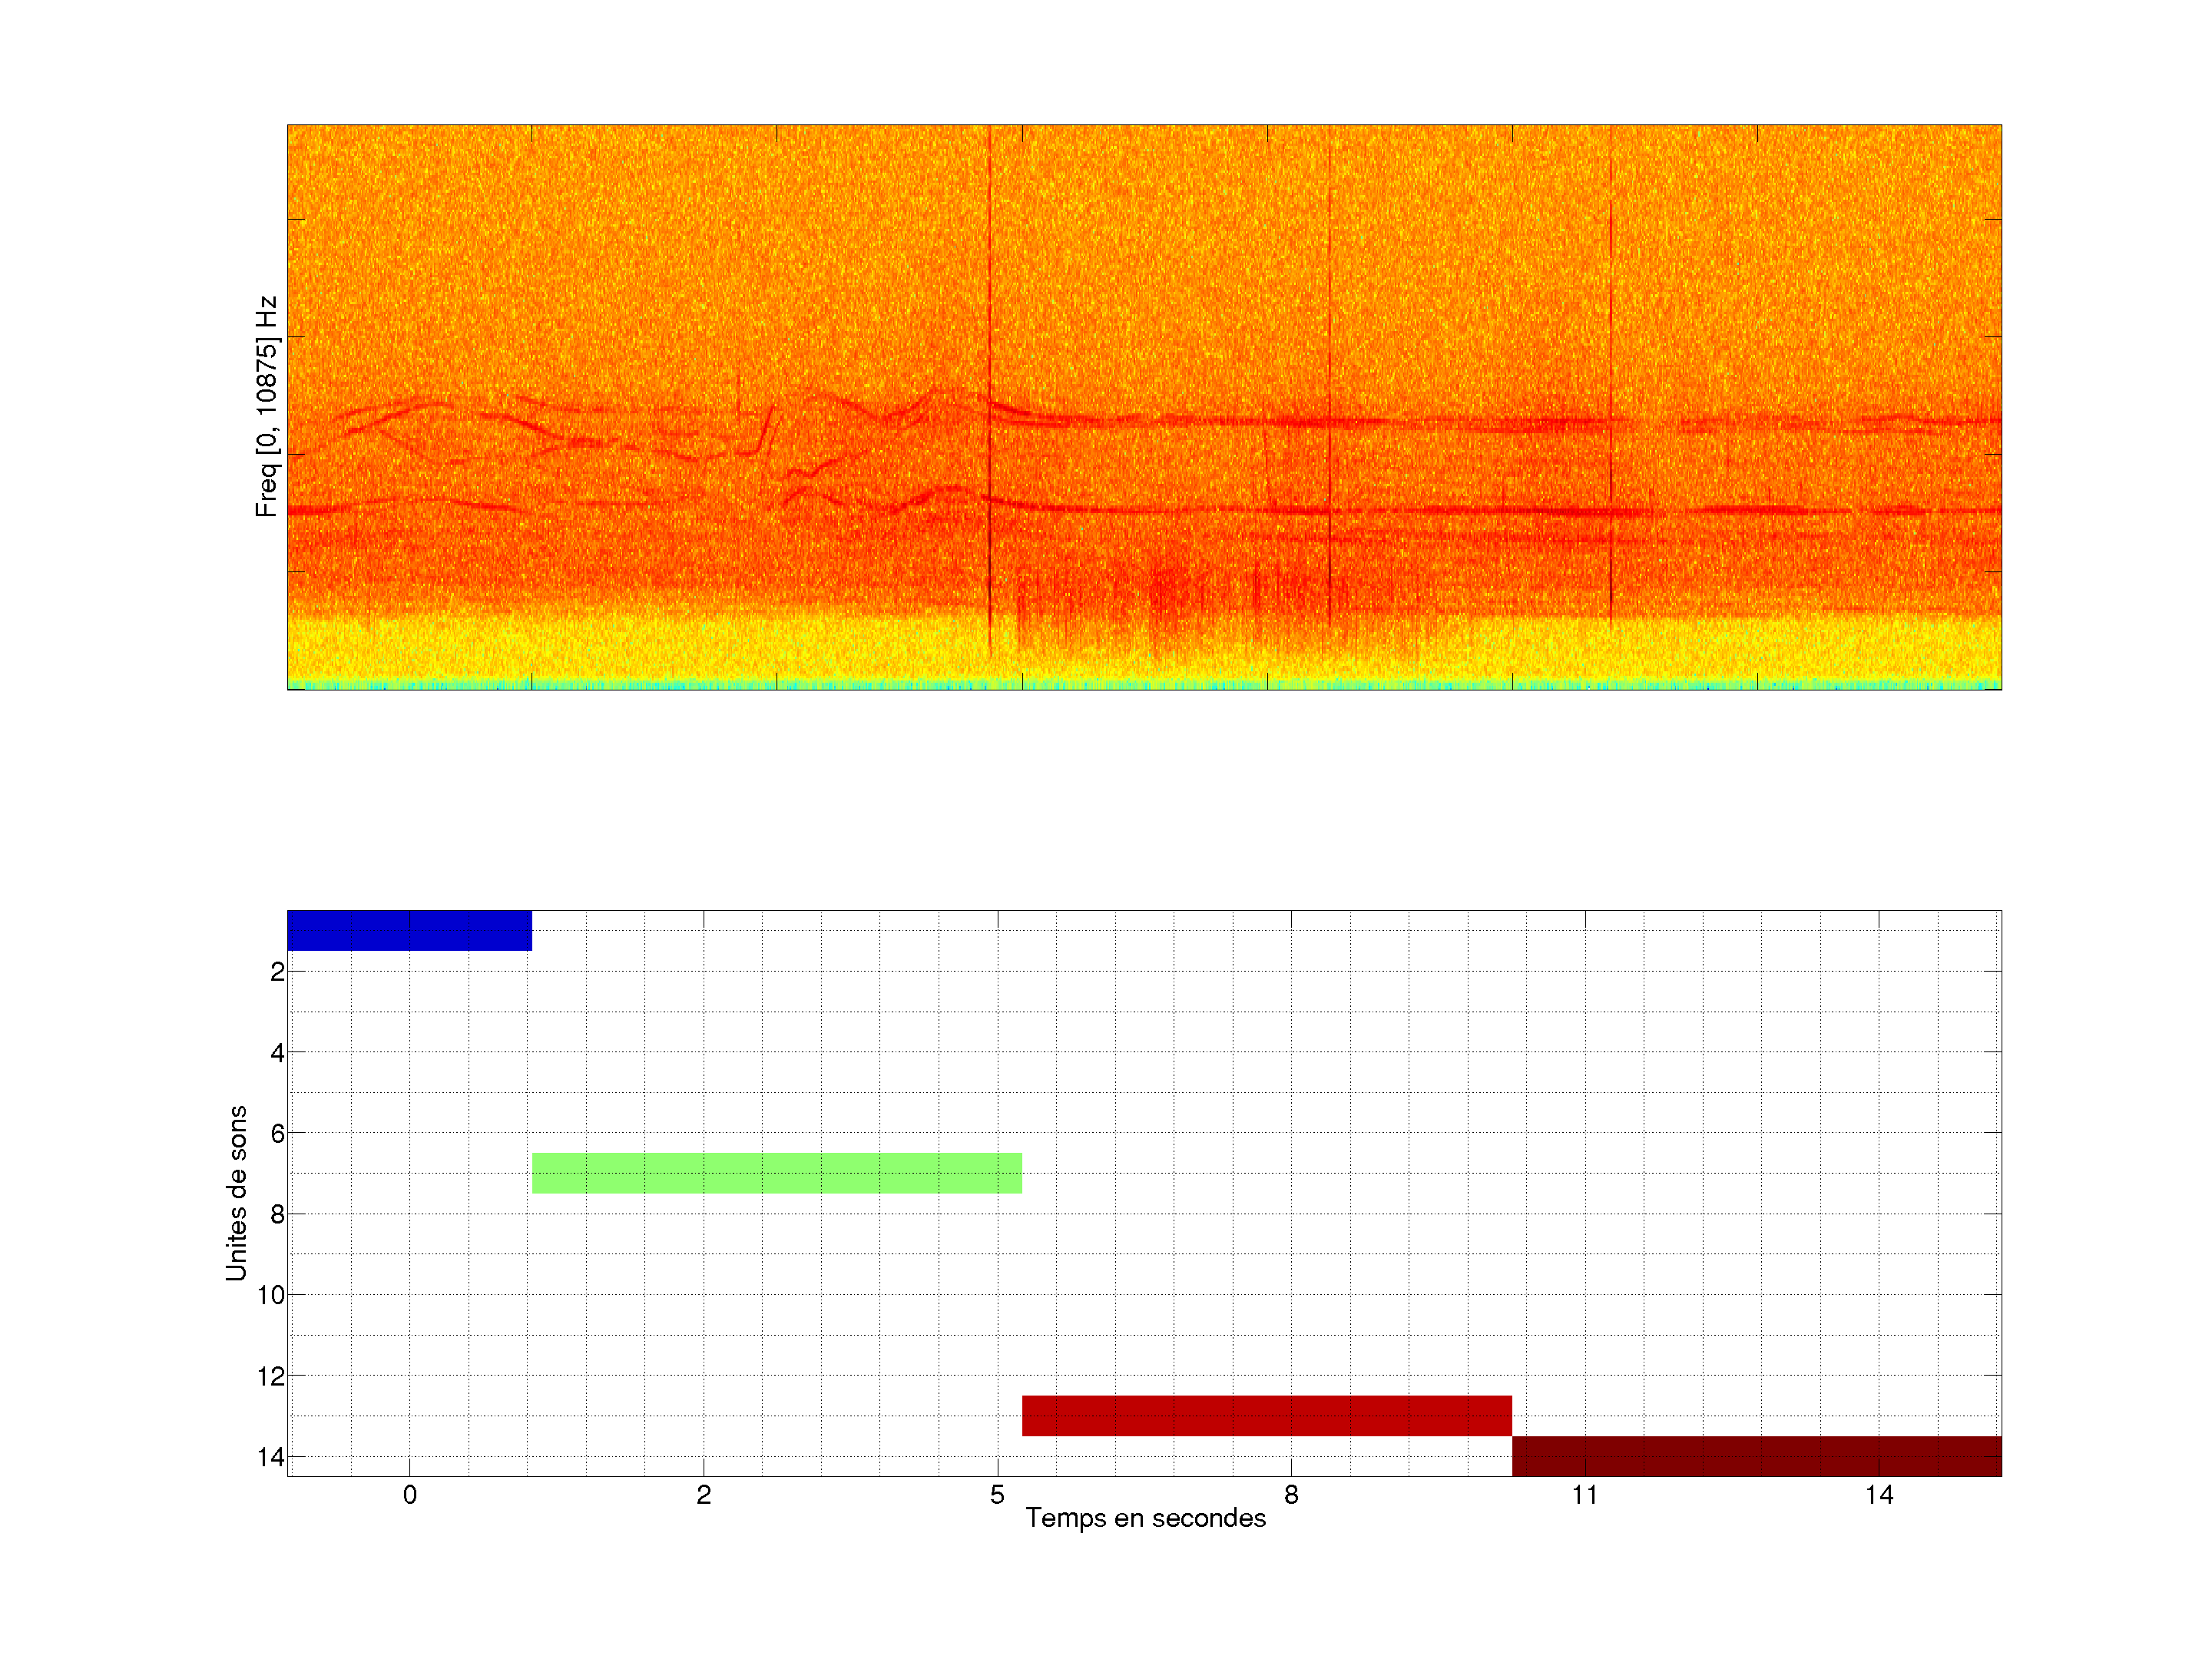2212x1659 pixels.
Task: Click the y-axis tick label 14
Action: pos(271,1457)
